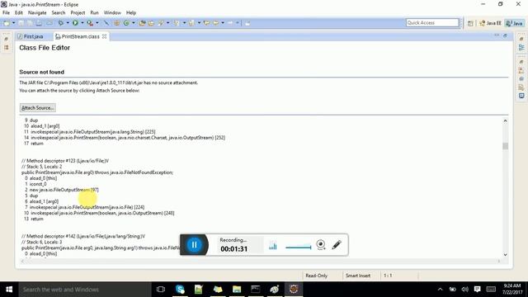Click the Attach Source button
Viewport: 528px width, 297px height.
pyautogui.click(x=37, y=108)
